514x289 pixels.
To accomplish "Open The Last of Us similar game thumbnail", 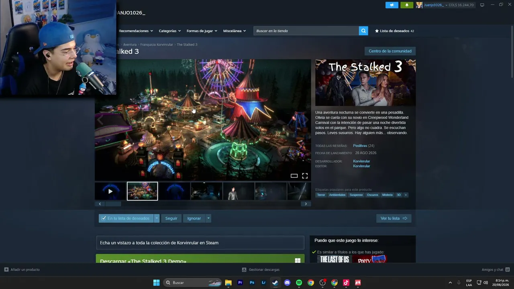I will coord(334,259).
